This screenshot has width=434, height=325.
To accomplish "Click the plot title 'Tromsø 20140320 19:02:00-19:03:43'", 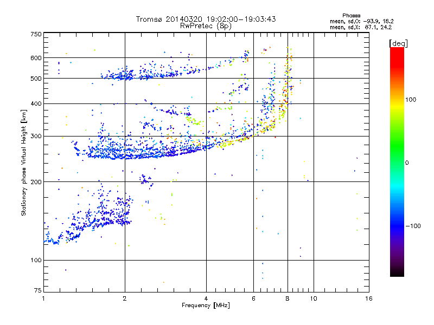I will tap(206, 19).
